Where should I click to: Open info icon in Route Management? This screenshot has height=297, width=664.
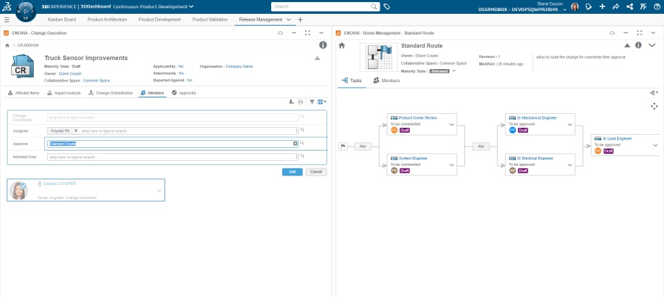[x=638, y=46]
